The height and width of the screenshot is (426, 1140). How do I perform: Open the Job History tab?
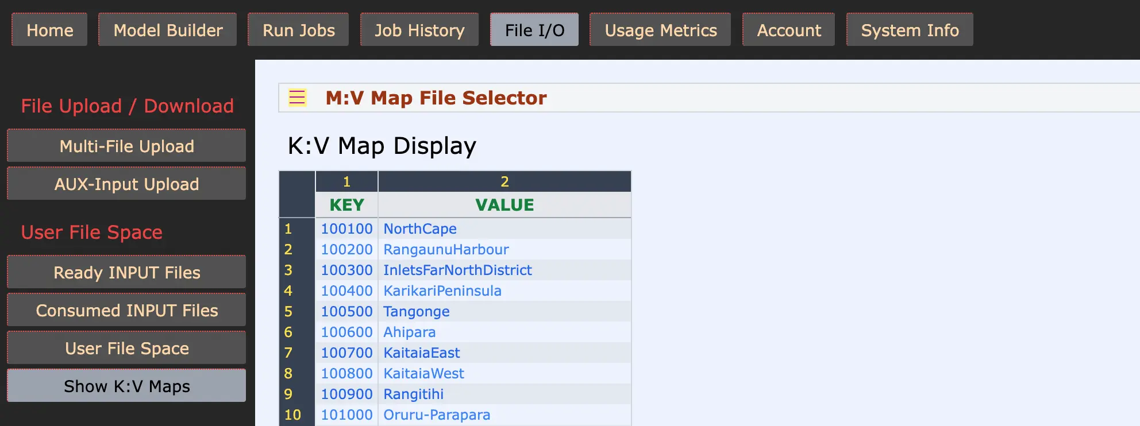[x=419, y=30]
